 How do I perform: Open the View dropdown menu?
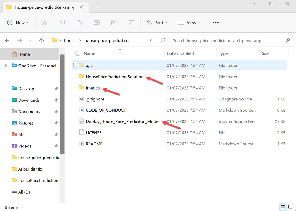(x=189, y=22)
